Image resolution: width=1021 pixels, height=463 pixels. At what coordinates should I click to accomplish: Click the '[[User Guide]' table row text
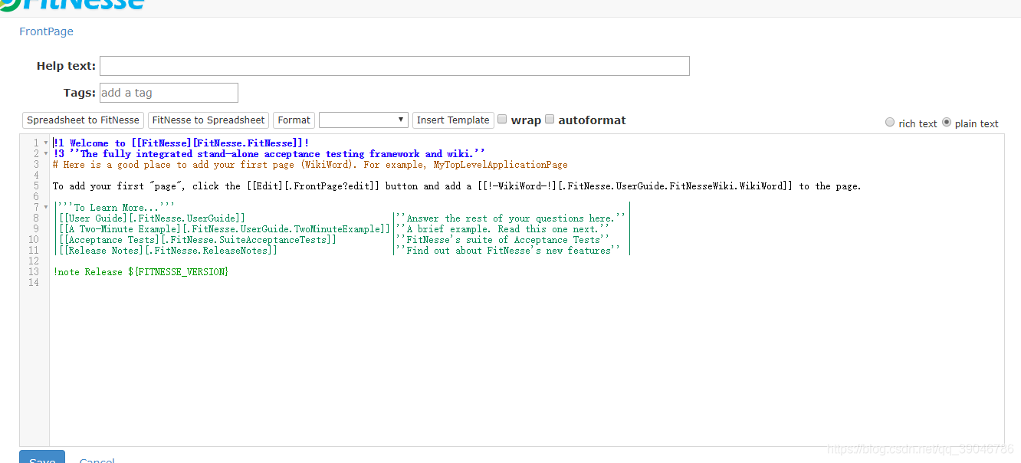[152, 218]
